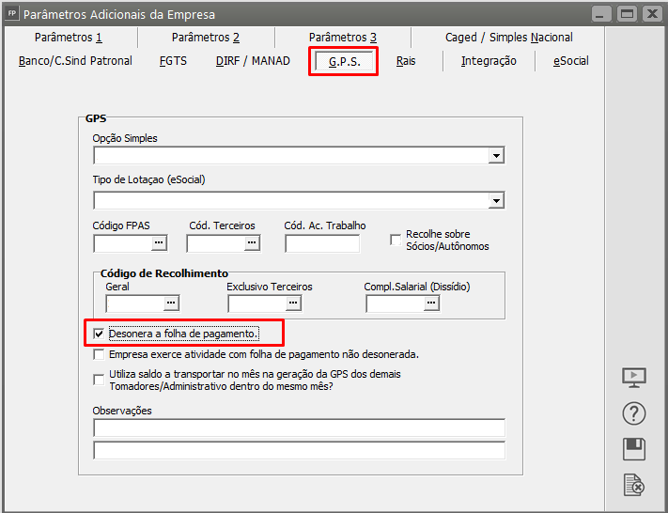
Task: Open the Integração tab
Action: pyautogui.click(x=489, y=61)
